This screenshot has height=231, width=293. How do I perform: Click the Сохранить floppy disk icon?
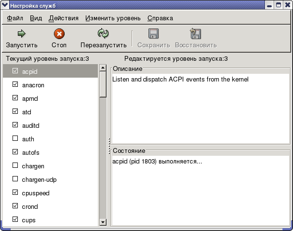click(x=153, y=34)
